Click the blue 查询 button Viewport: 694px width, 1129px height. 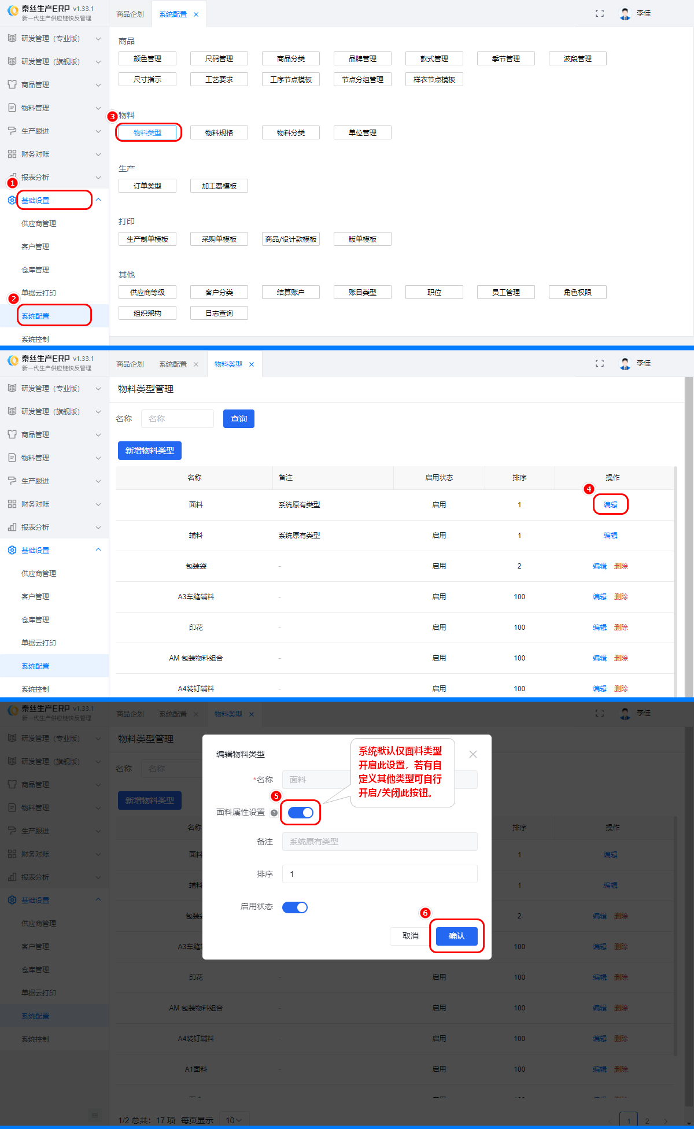pyautogui.click(x=238, y=419)
